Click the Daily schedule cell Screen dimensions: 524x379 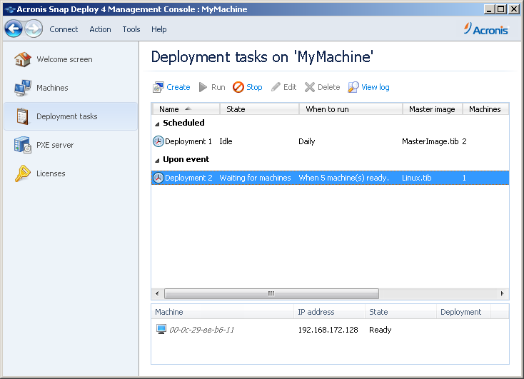point(307,141)
